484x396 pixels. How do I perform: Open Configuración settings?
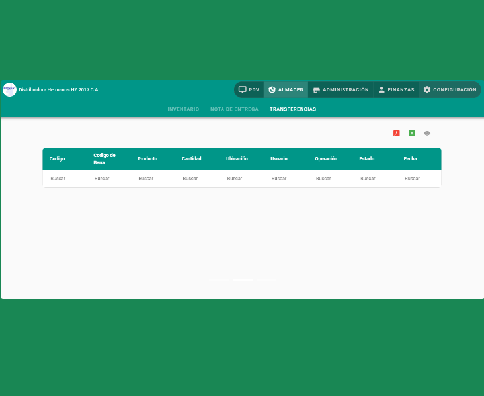450,89
